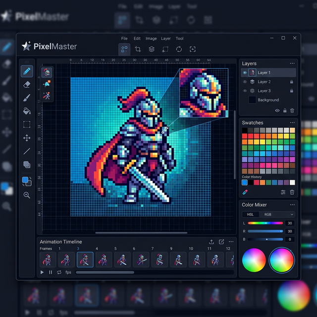This screenshot has height=317, width=317.
Task: Click the selection transform icon in top toolbar
Action: click(x=165, y=49)
